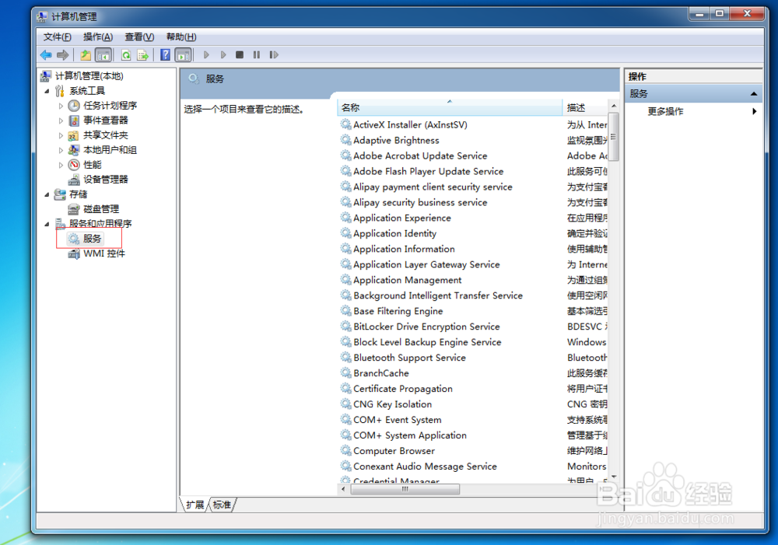
Task: Click the Export list toolbar icon
Action: [143, 55]
